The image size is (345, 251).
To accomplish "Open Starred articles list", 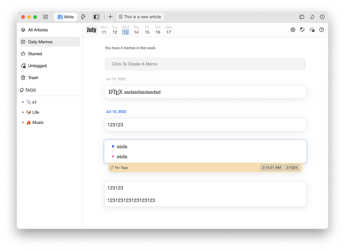I will (x=49, y=54).
